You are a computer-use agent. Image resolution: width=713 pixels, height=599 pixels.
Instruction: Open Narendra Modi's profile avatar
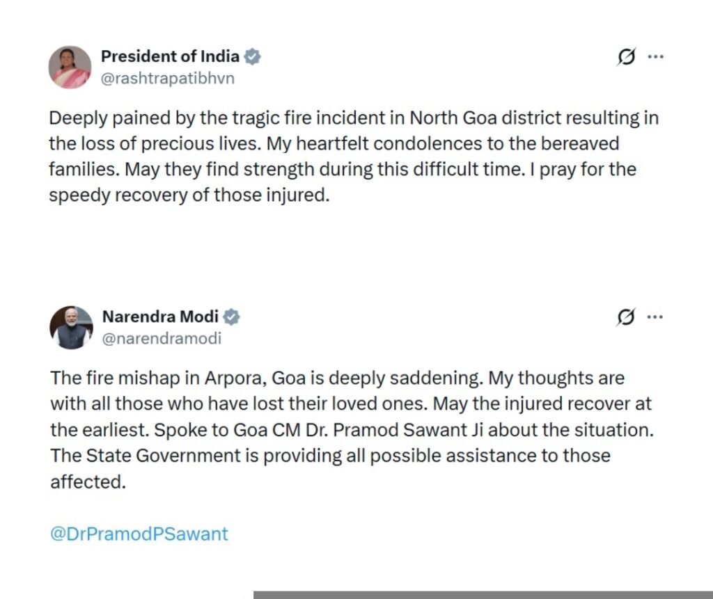click(71, 328)
